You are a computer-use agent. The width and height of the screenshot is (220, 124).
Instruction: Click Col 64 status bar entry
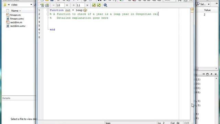175,123
